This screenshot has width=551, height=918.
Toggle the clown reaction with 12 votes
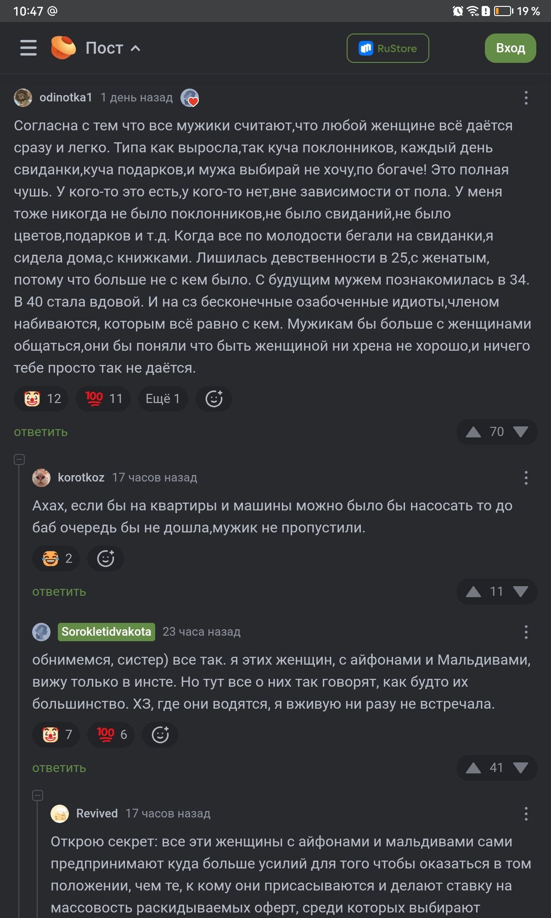tap(41, 398)
